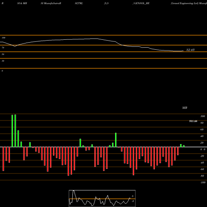Click the 'SI(TM)' header label

79,3
